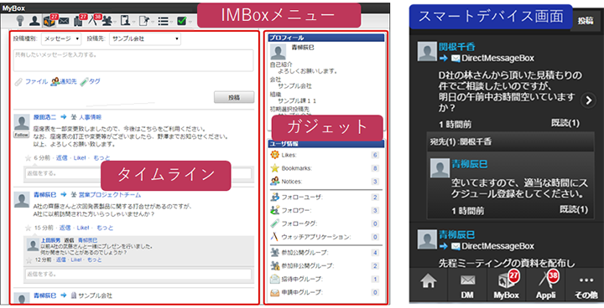Toggle bookmark star on 12分前 reply

(x=29, y=260)
